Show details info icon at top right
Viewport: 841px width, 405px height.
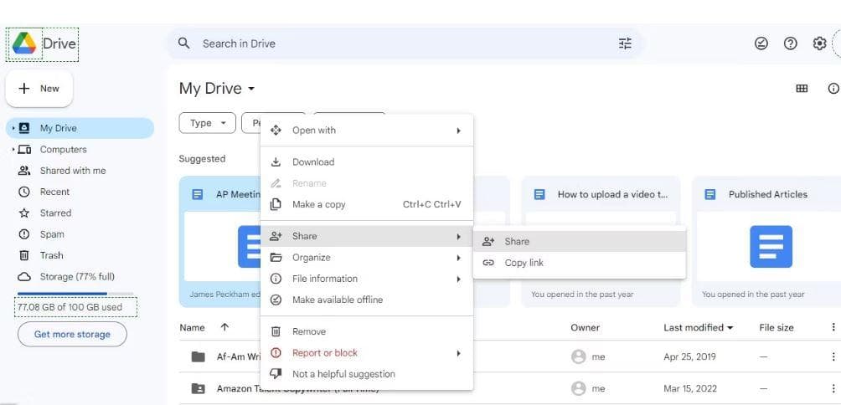[833, 89]
